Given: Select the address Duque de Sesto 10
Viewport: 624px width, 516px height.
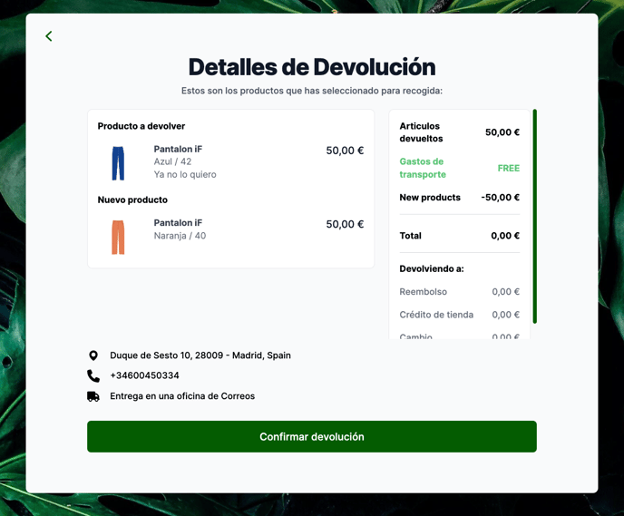Looking at the screenshot, I should pos(200,355).
